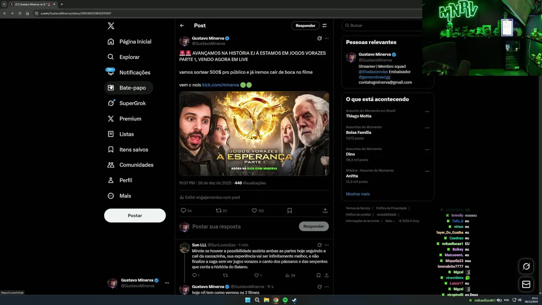
Task: Click the Responder button in post header
Action: [x=305, y=25]
